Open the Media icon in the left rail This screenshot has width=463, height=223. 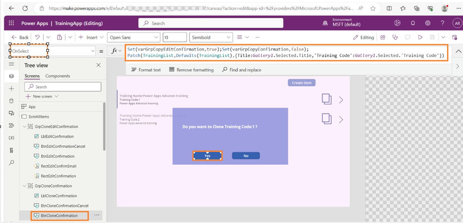point(11,113)
